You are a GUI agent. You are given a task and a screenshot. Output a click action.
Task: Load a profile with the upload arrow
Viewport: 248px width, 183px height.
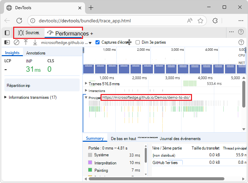coord(26,42)
